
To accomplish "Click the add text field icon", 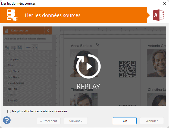I will [x=7, y=48].
